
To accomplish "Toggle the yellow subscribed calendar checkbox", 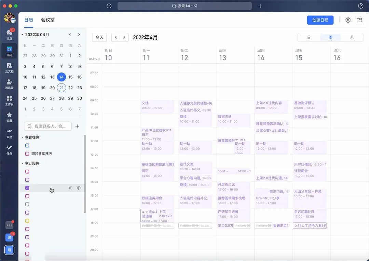I will pos(27,221).
